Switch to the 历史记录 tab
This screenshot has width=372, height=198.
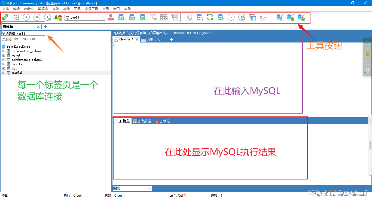point(151,40)
